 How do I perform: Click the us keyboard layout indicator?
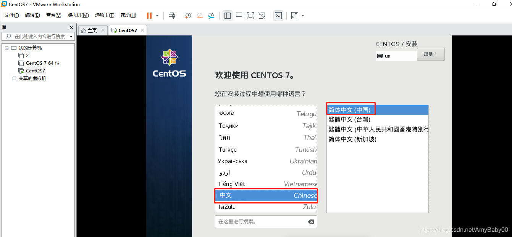tap(396, 56)
